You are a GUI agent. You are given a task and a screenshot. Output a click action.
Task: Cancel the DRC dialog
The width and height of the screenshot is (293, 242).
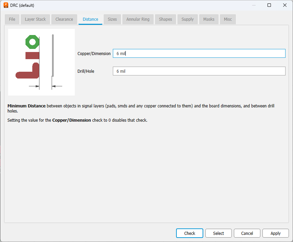[x=247, y=233]
